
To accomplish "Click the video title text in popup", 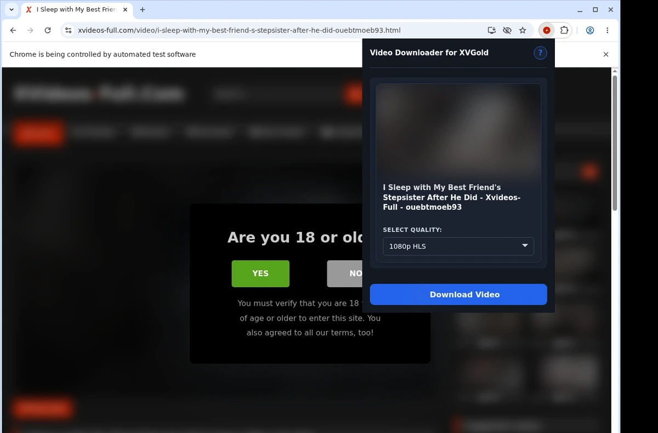I will (x=452, y=197).
